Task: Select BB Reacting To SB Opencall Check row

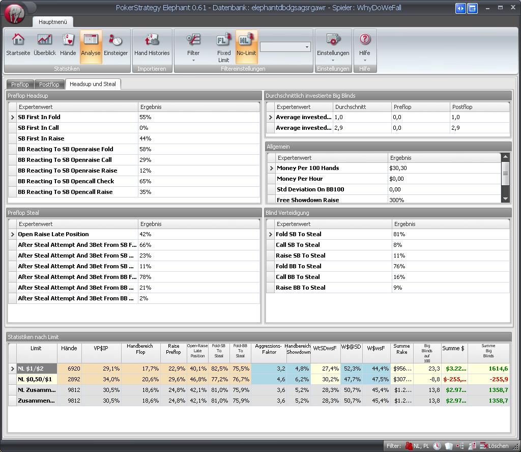Action: (134, 181)
